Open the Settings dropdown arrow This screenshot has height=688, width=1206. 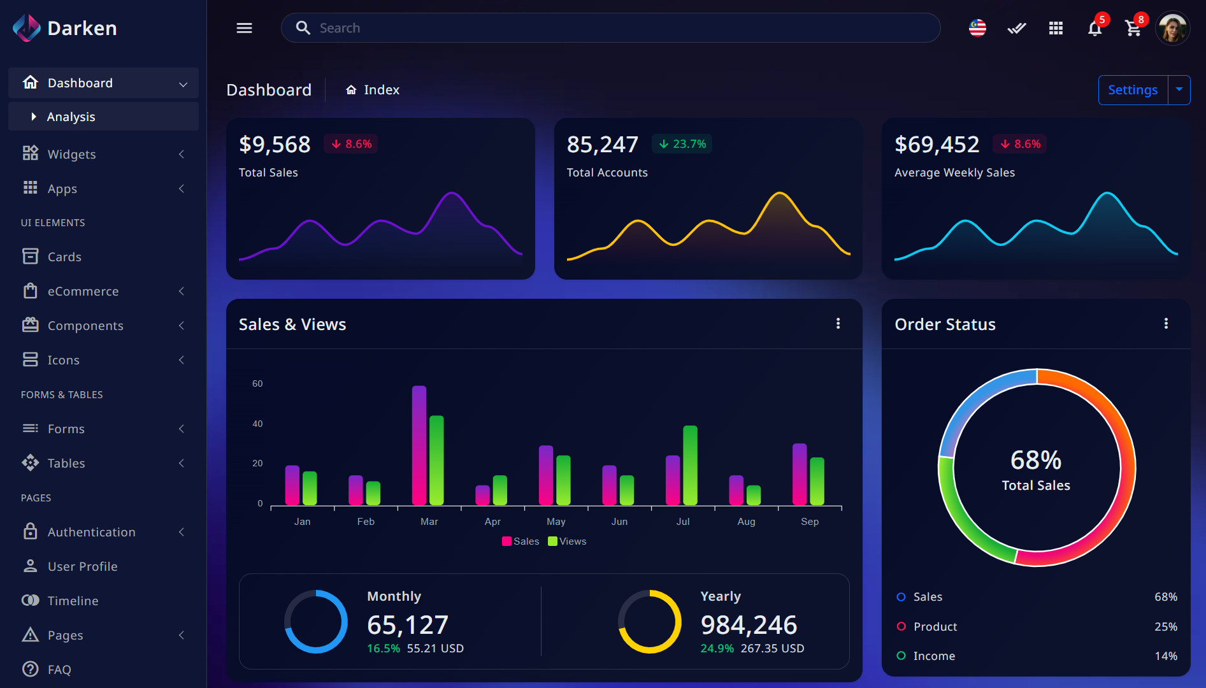[1179, 90]
